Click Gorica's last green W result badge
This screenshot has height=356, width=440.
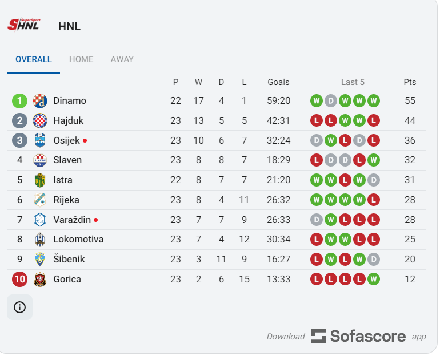(374, 280)
